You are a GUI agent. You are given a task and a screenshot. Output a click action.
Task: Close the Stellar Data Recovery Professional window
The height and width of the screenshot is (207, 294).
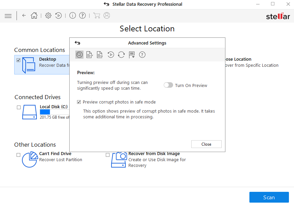288,4
